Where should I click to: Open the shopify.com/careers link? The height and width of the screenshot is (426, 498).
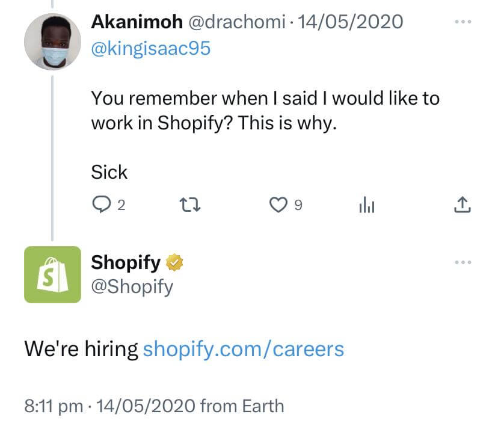(243, 349)
